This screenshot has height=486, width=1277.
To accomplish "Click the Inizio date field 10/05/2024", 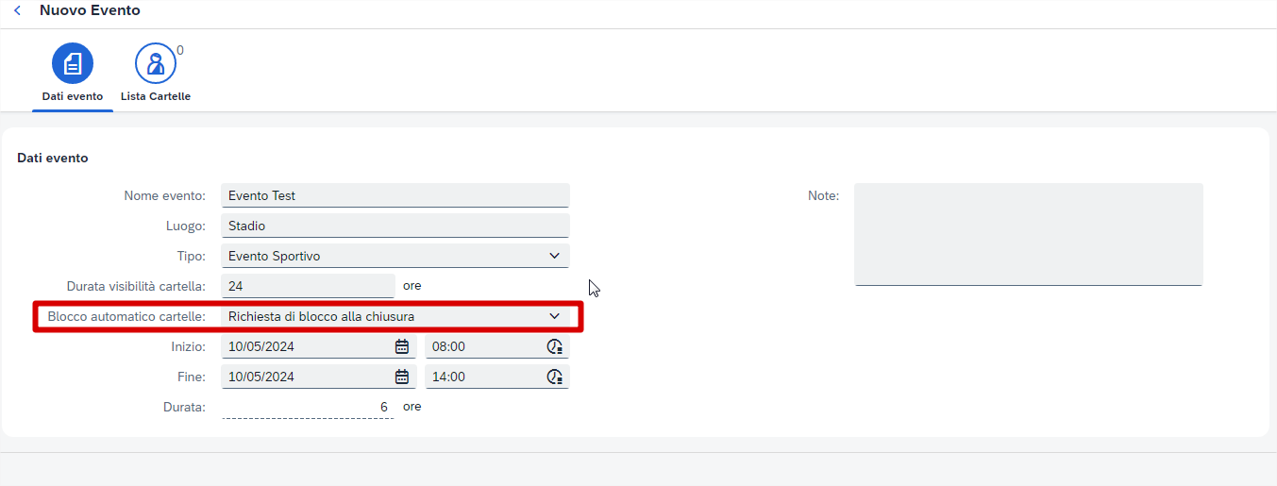I will pyautogui.click(x=319, y=346).
